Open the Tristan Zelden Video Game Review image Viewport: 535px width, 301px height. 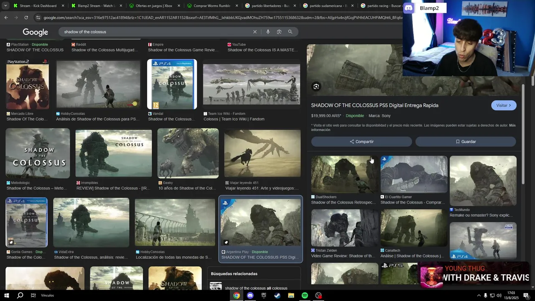345,228
